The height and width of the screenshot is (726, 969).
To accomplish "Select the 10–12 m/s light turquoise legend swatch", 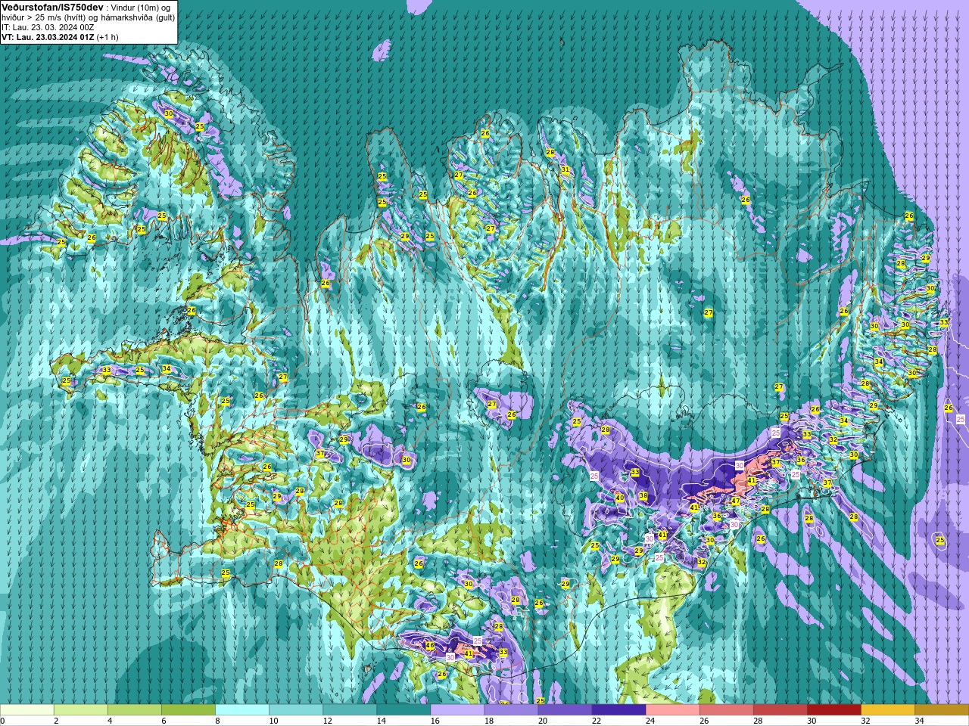I will 296,710.
